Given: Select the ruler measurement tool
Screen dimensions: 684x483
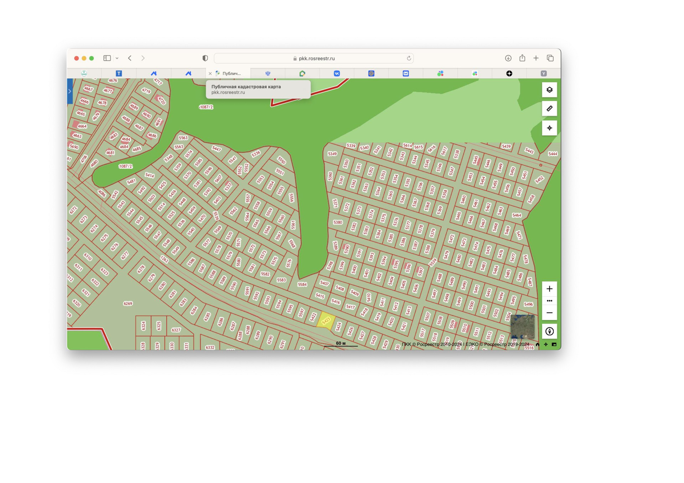Looking at the screenshot, I should 549,108.
